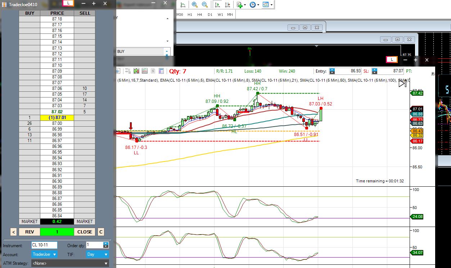This screenshot has width=451, height=268.
Task: Click the indicators line-graph icon in chart toolbar
Action: click(144, 71)
